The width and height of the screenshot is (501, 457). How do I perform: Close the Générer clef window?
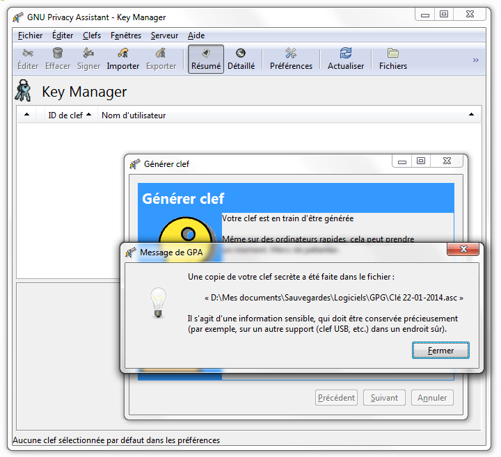coord(447,161)
